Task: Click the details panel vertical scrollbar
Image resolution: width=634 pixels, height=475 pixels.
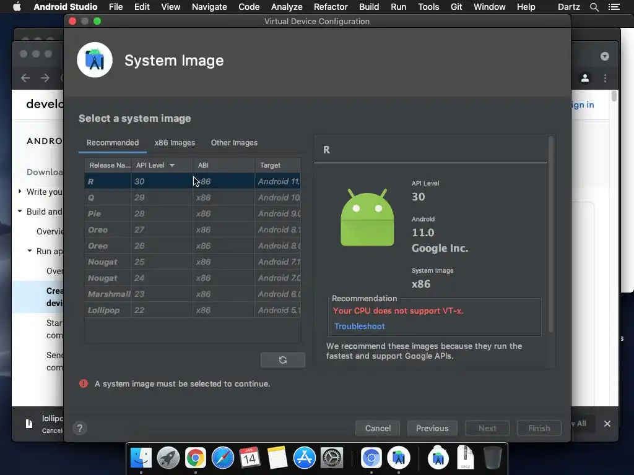Action: coord(550,234)
